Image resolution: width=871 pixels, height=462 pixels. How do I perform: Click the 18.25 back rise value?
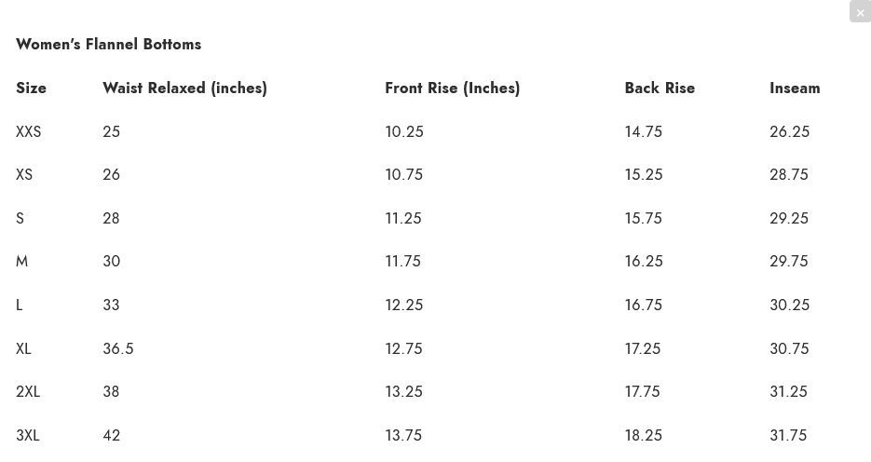[x=644, y=435]
